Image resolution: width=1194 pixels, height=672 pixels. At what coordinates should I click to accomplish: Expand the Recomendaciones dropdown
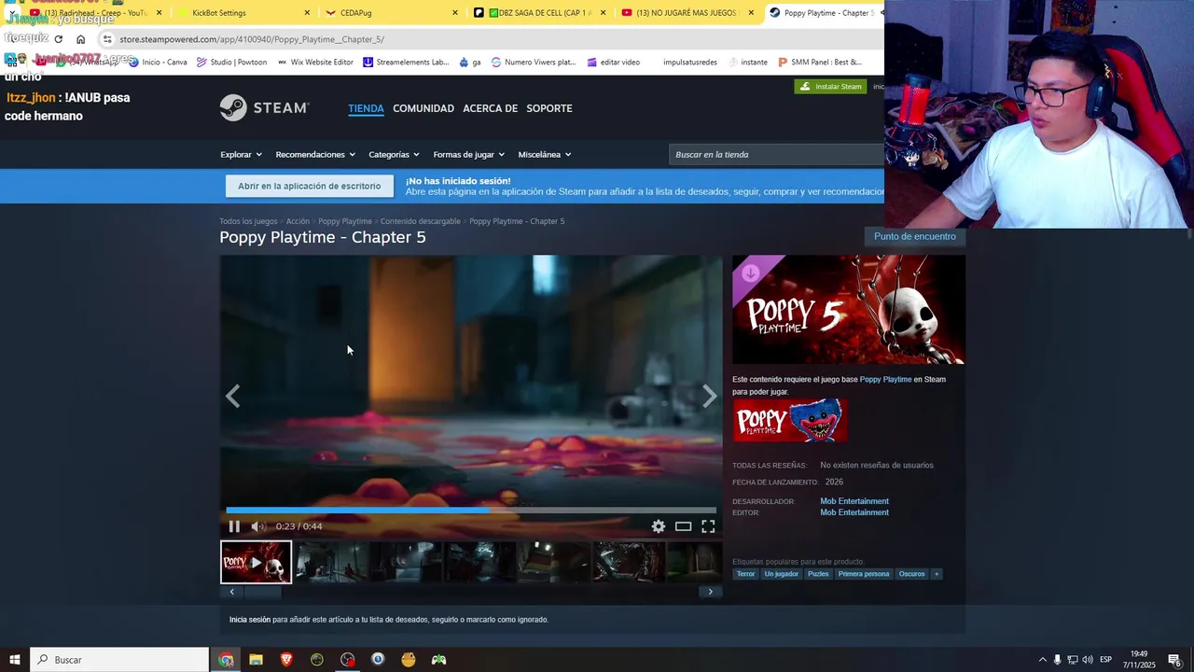point(315,155)
